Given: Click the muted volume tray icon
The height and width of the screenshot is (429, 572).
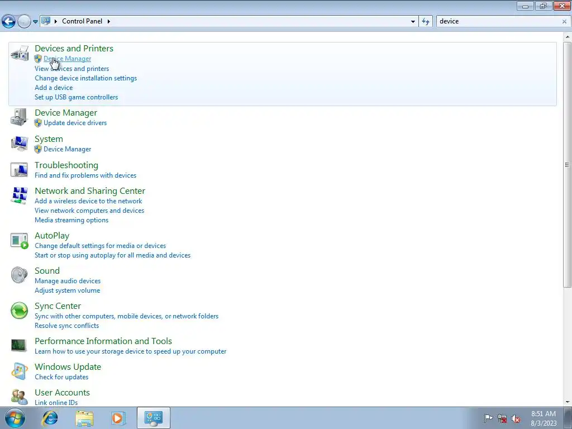Looking at the screenshot, I should (516, 418).
